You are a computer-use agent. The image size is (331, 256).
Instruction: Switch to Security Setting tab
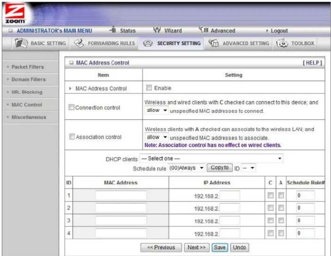tap(171, 43)
